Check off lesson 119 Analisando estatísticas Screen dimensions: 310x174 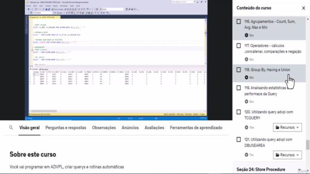[239, 88]
